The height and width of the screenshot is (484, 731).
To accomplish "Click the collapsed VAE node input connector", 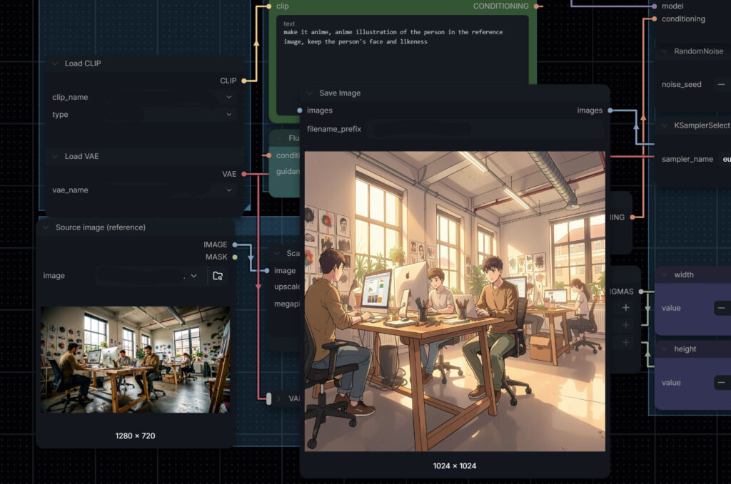I will 268,398.
